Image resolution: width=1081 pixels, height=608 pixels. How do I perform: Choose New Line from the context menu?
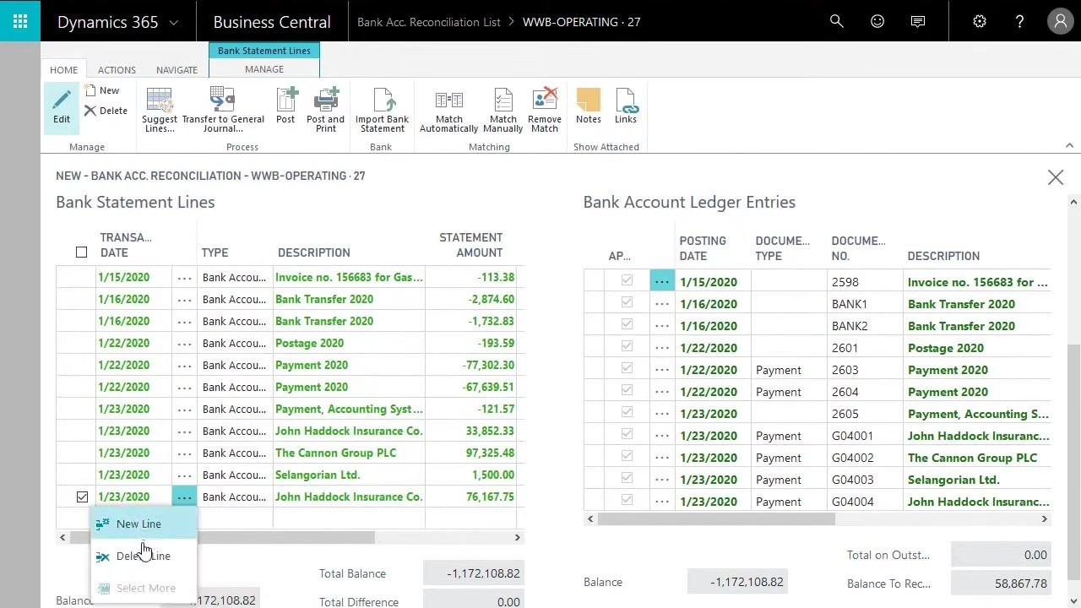click(144, 524)
